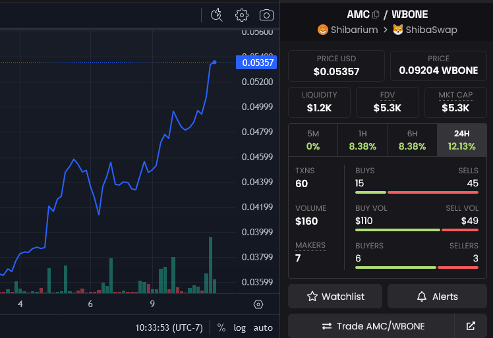
Task: Click the chart timezone 10:33:53 (UTC-7)
Action: tap(169, 327)
